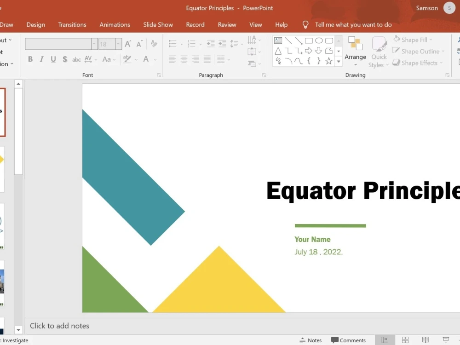Click the thumbnail pane scroll down arrow
The height and width of the screenshot is (345, 460).
pos(18,330)
